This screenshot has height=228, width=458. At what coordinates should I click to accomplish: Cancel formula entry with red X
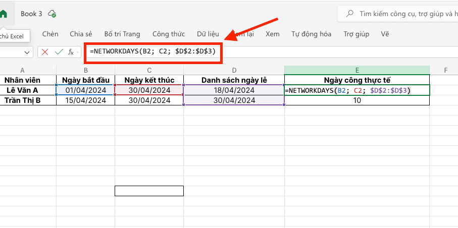click(45, 52)
